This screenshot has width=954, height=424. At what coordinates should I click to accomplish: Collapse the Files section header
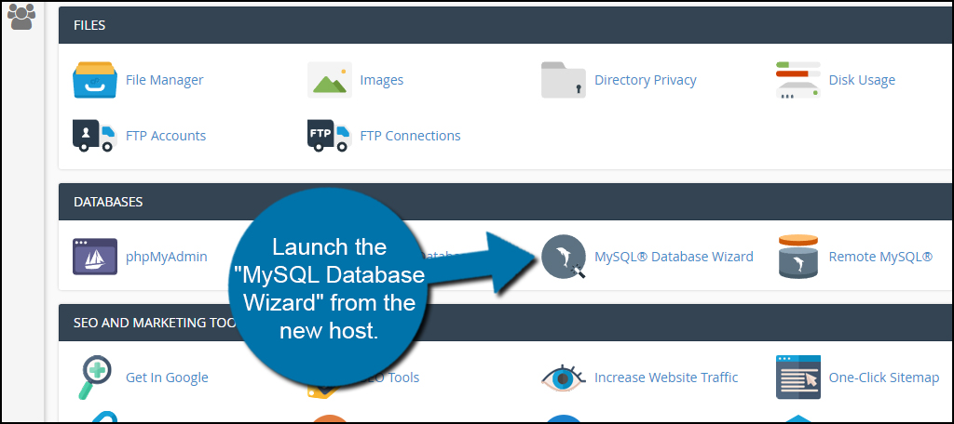[503, 25]
